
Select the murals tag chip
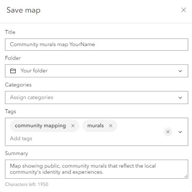click(96, 126)
